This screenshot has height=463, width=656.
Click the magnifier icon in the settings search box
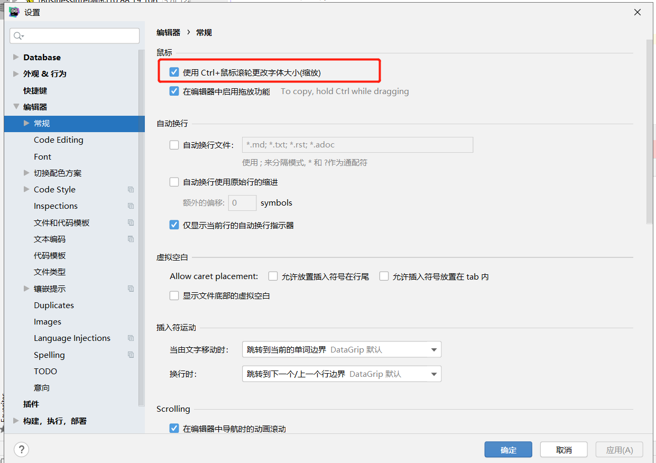pyautogui.click(x=17, y=35)
